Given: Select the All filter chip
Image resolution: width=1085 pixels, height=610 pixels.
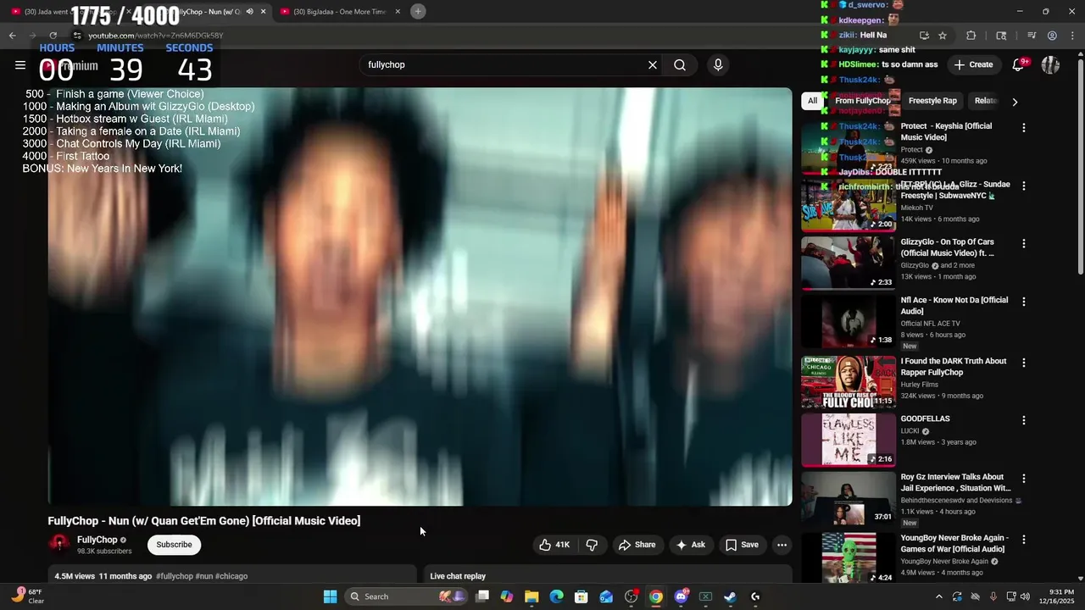Looking at the screenshot, I should click(x=812, y=101).
